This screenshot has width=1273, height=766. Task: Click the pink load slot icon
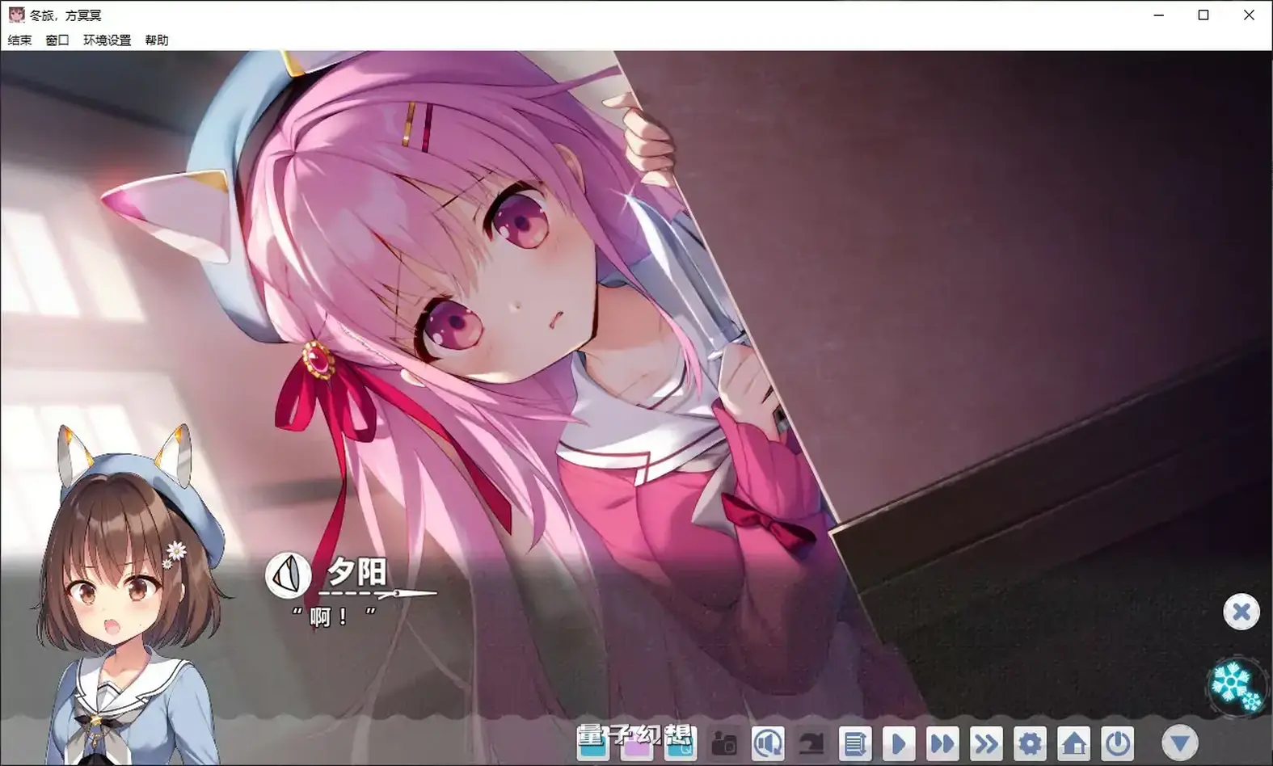(637, 743)
